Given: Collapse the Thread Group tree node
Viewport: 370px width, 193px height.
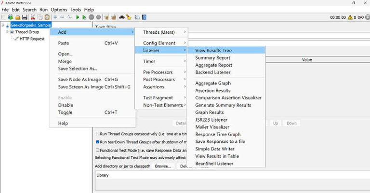Looking at the screenshot, I should click(7, 32).
